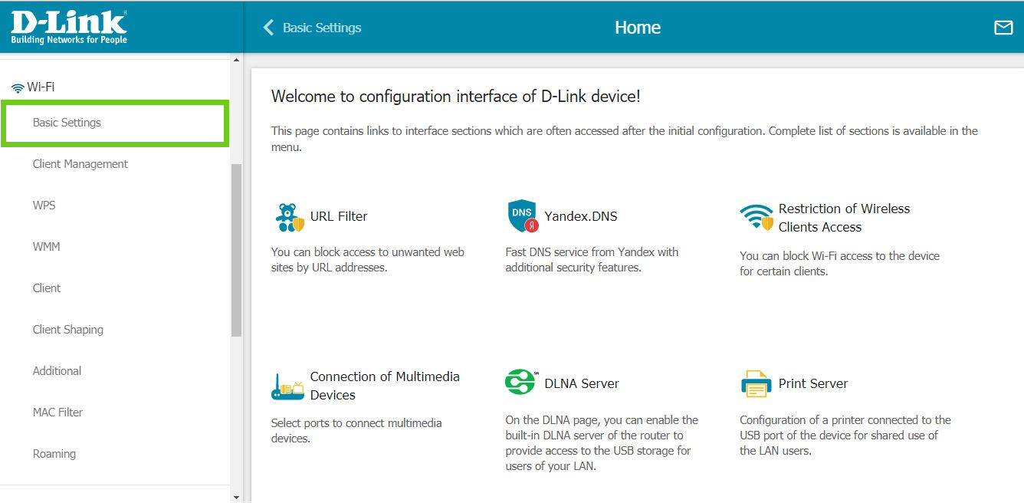Select WMM from the sidebar
This screenshot has height=503, width=1024.
46,247
